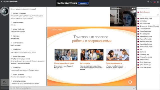
Task: Send message with the enter arrow icon
Action: click(x=134, y=88)
